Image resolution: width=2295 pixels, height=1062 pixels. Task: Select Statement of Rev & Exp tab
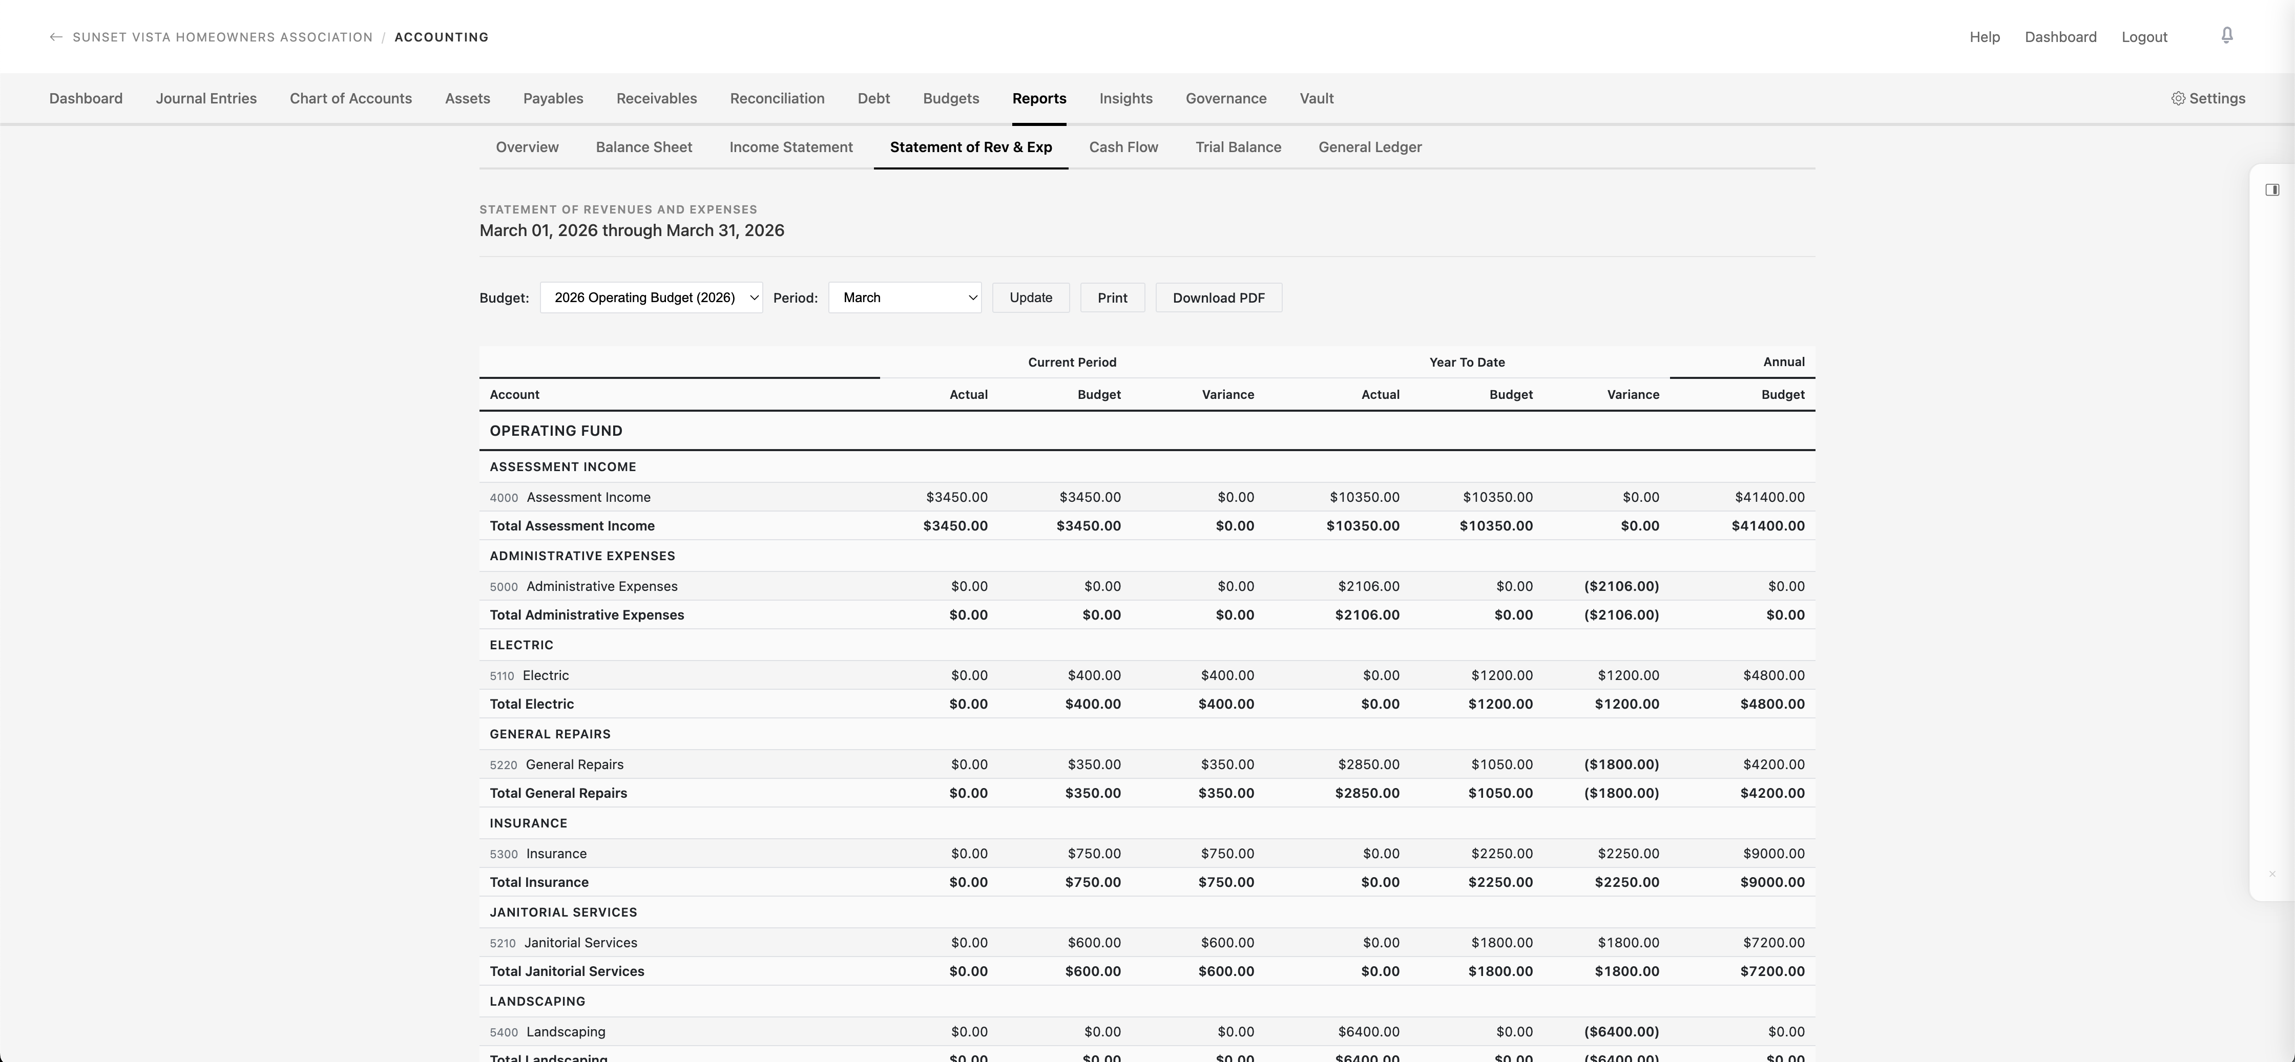point(970,148)
